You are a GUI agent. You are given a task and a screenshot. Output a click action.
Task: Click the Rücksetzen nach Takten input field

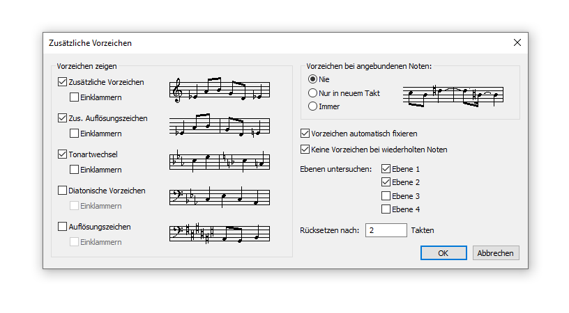tap(386, 230)
